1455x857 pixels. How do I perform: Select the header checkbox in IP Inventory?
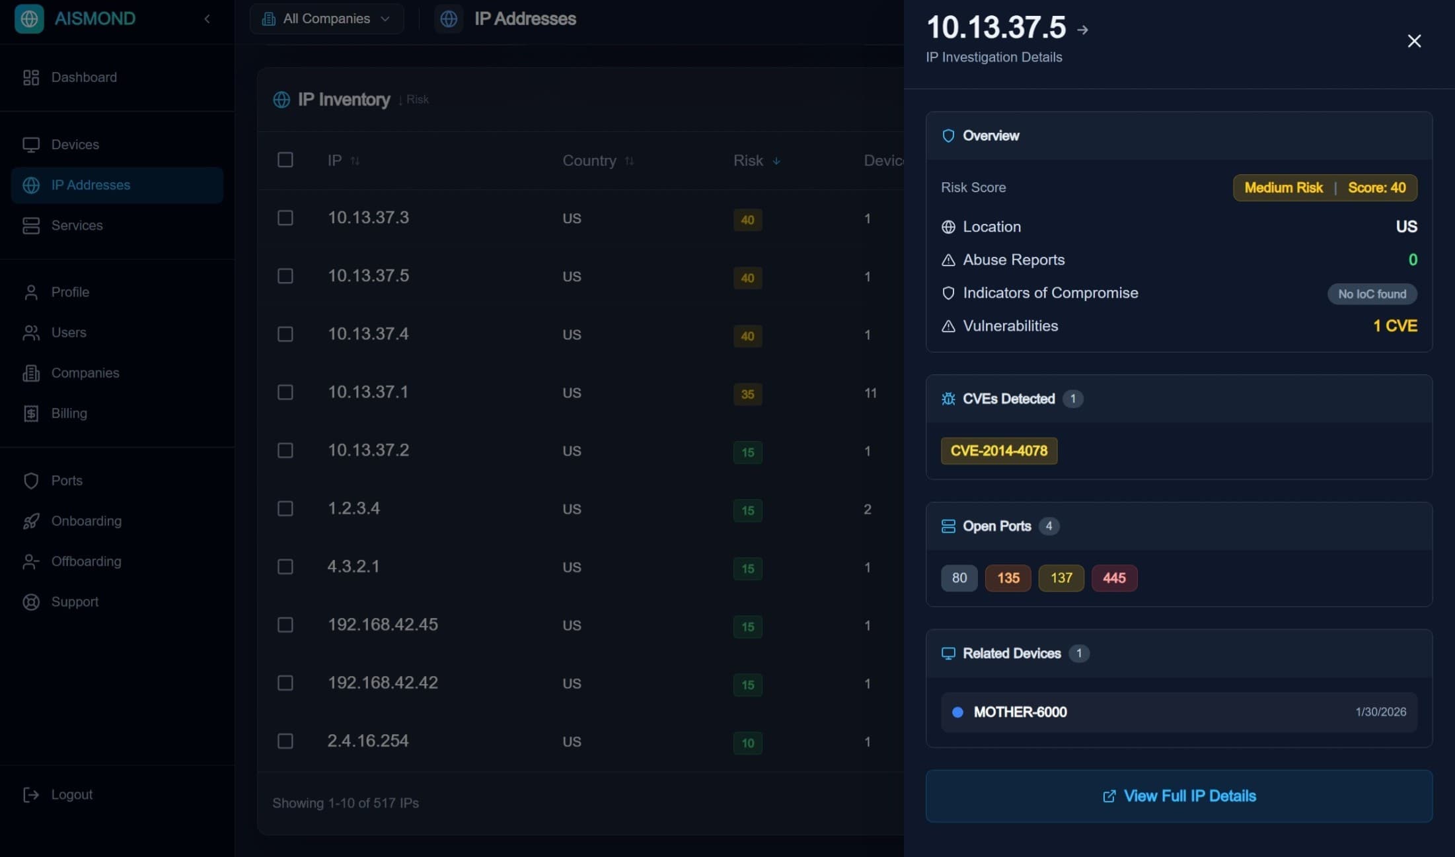coord(285,160)
